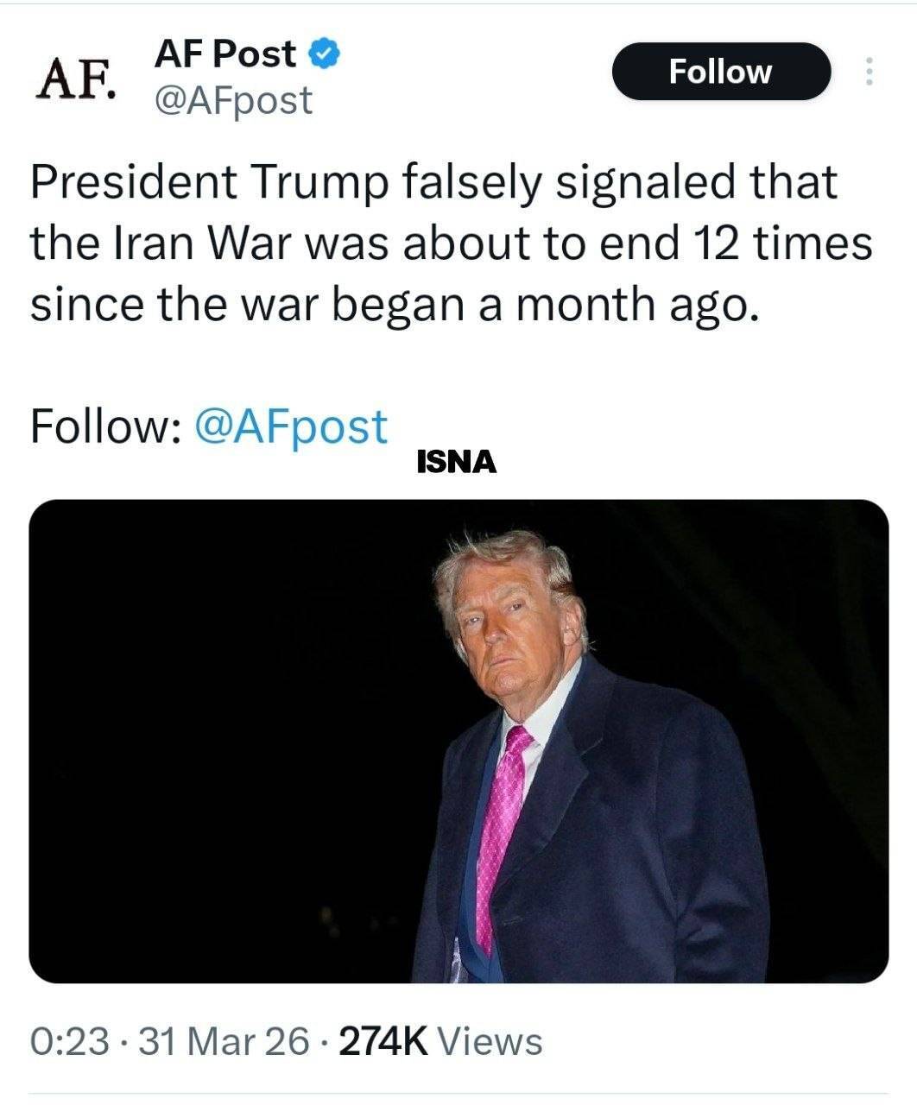The image size is (917, 1105).
Task: Open the AF Post display name
Action: tap(225, 54)
